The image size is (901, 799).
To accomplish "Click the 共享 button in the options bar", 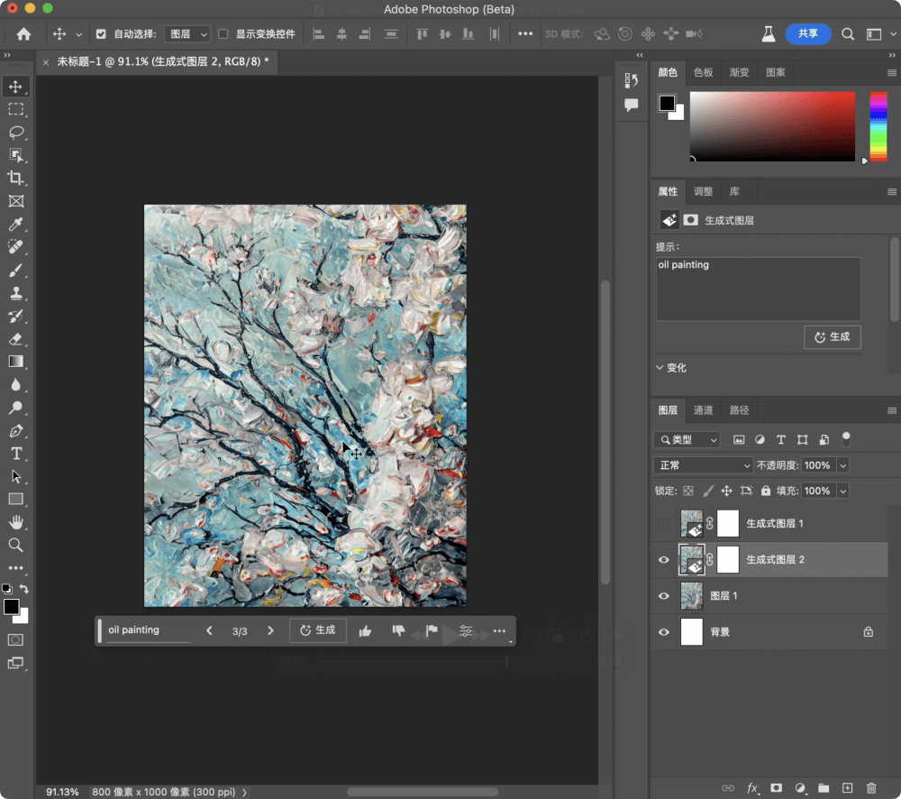I will [808, 33].
